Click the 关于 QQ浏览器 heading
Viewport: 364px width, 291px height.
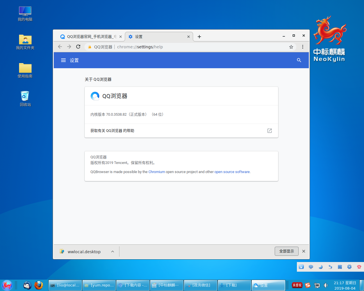(x=98, y=79)
